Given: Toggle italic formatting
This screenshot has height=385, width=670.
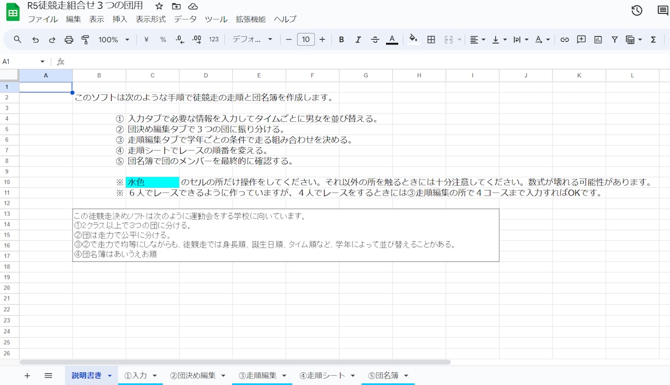Looking at the screenshot, I should [358, 40].
